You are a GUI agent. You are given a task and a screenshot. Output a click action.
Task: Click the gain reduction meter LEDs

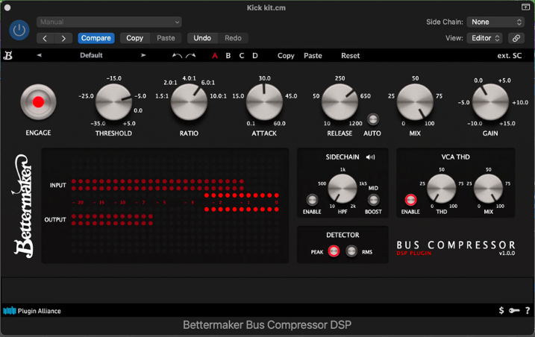[242, 202]
